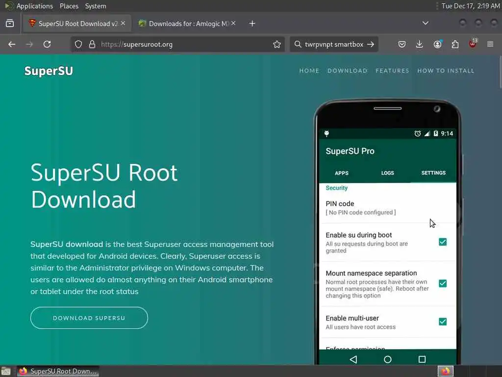Click the show desktop taskbar icon
Viewport: 502px width, 377px height.
click(6, 371)
